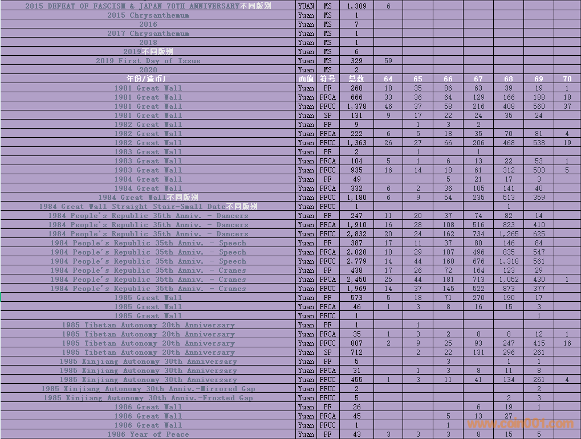Select the Xinjiang 30th Anniv. Frosted Gap row
Image resolution: width=581 pixels, height=439 pixels.
click(x=148, y=398)
